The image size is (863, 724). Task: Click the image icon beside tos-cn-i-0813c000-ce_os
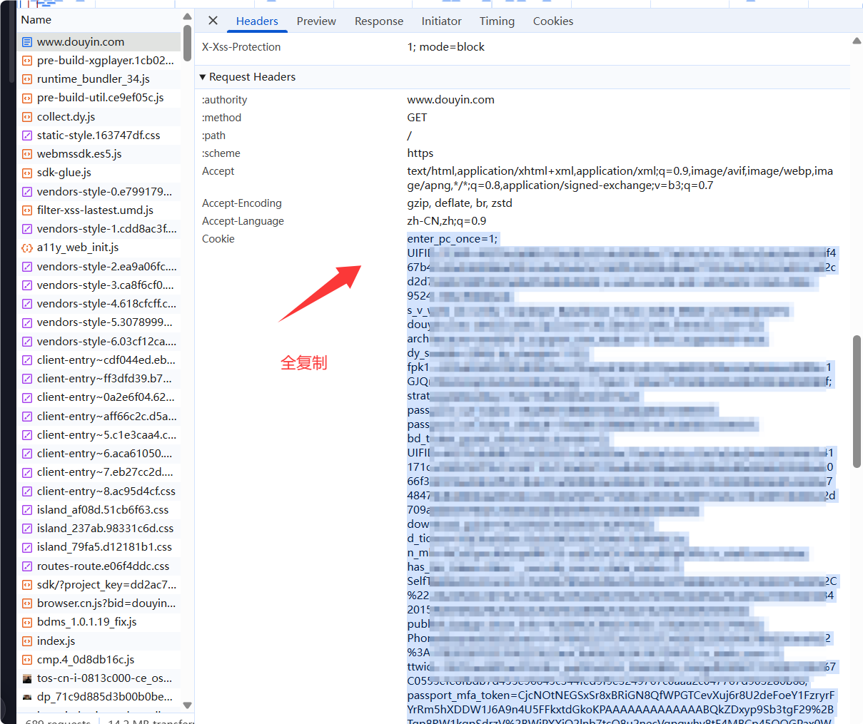click(27, 678)
